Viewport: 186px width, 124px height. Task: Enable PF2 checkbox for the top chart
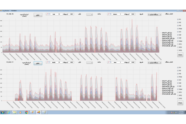tap(178, 47)
